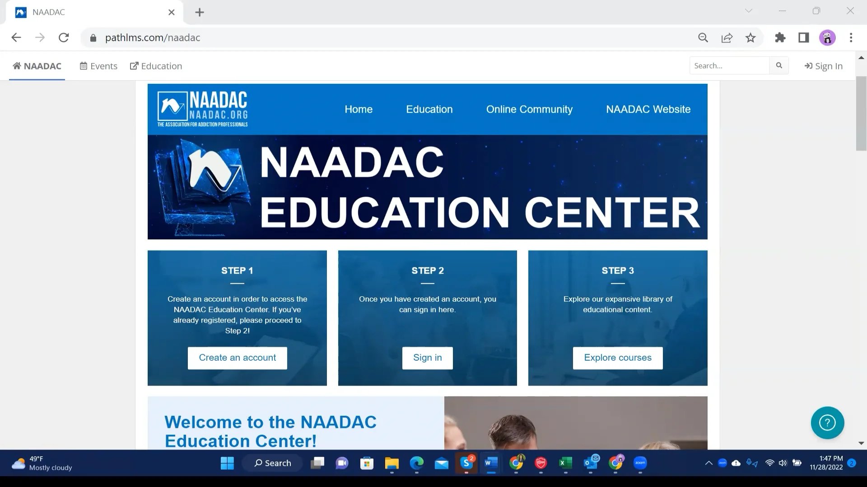
Task: Click the page vertical scrollbar thumb
Action: tap(861, 113)
